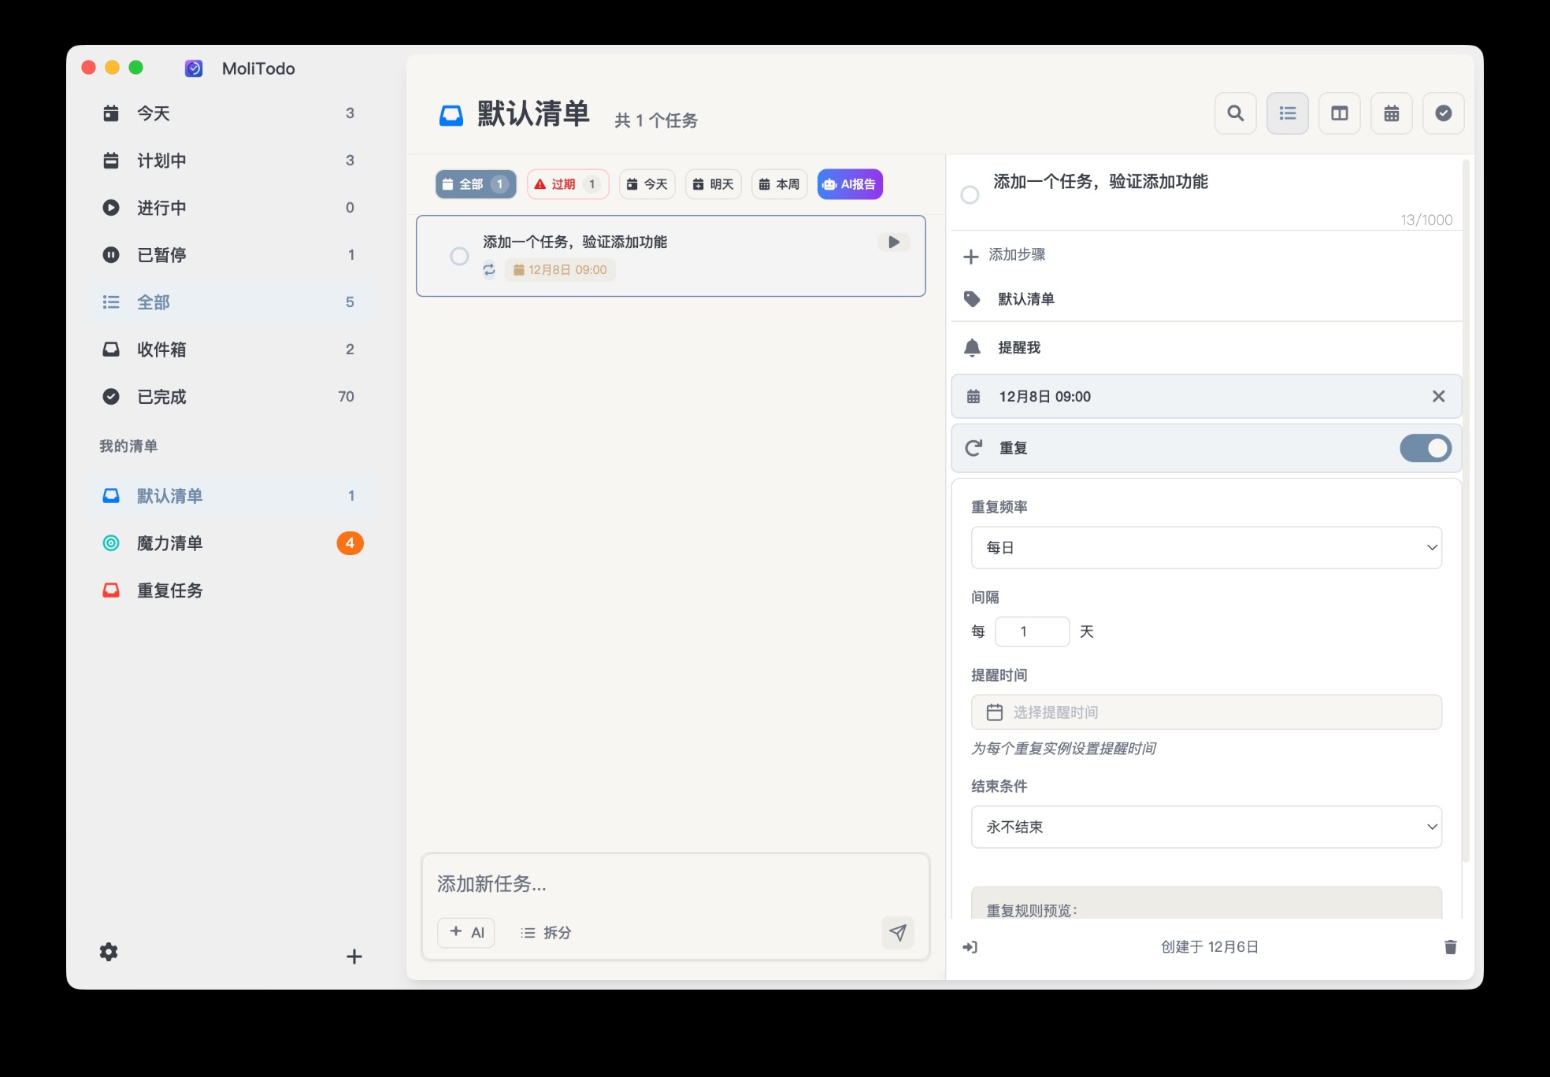Image resolution: width=1550 pixels, height=1077 pixels.
Task: Show completed tasks checkmark icon
Action: coord(1443,113)
